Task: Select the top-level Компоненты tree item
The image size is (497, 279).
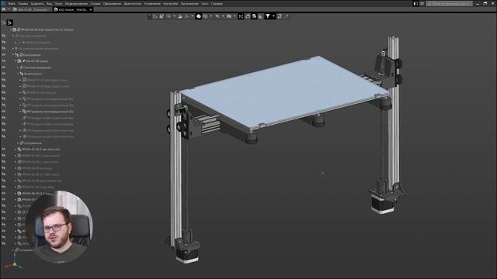Action: pos(32,55)
